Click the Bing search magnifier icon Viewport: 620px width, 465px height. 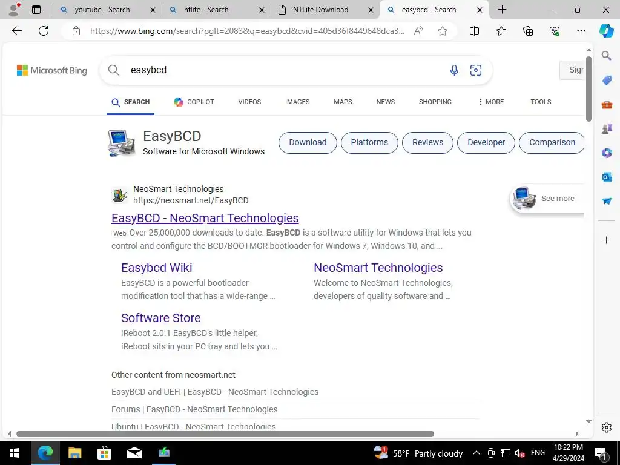tap(113, 70)
